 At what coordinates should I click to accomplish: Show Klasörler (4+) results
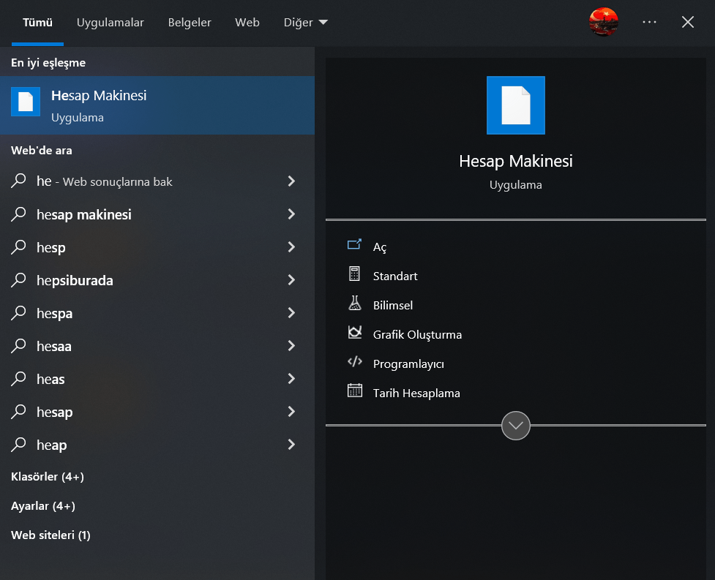[x=48, y=477]
